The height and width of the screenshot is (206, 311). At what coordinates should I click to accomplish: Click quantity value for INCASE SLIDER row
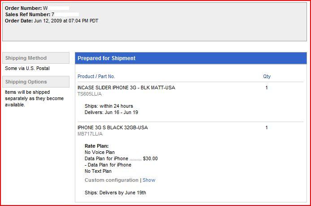(x=267, y=88)
